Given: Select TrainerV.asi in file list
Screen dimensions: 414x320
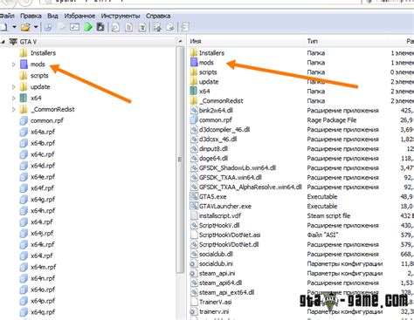Looking at the screenshot, I should click(x=215, y=302).
